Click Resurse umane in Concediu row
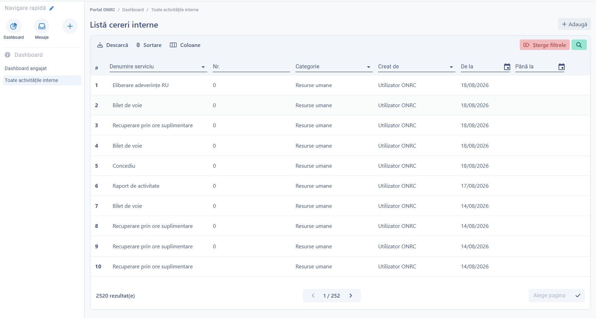The height and width of the screenshot is (318, 596). 314,166
